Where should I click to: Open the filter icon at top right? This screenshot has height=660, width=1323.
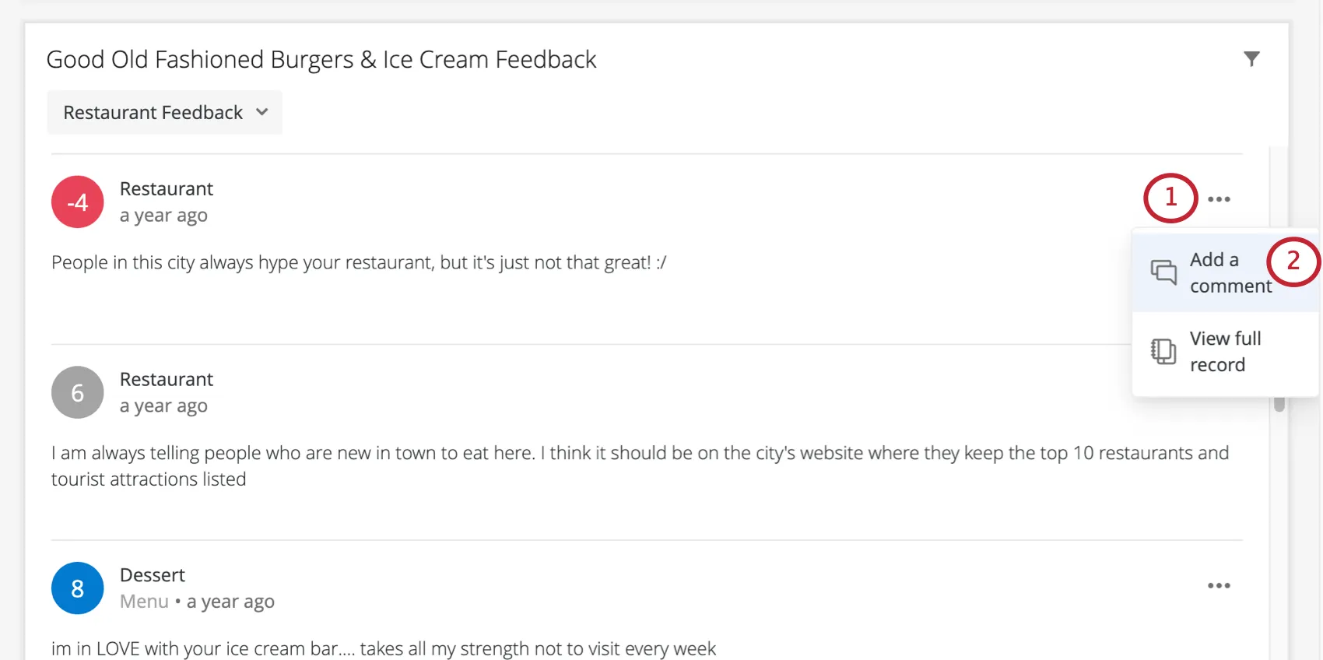[1252, 58]
